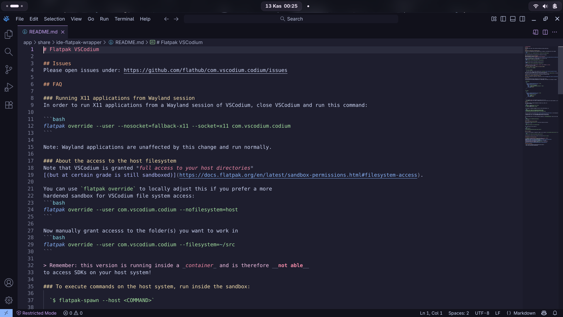Expand breadcrumb folder app
Viewport: 563px width, 317px height.
[28, 42]
